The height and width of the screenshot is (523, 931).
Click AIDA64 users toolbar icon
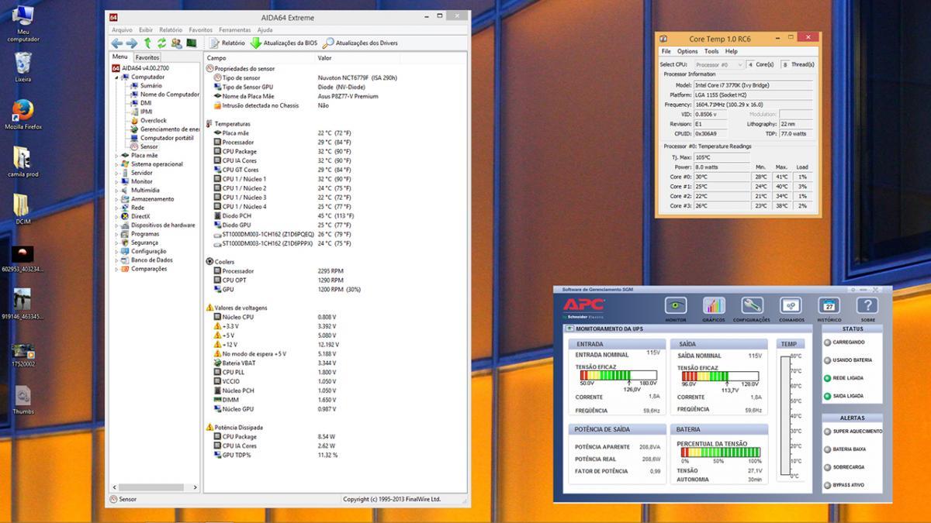pos(176,43)
